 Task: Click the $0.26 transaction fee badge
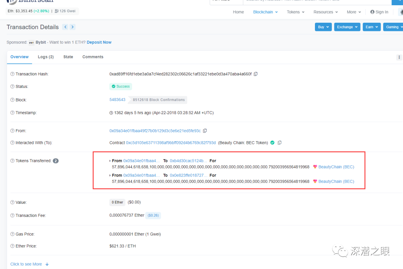(153, 215)
